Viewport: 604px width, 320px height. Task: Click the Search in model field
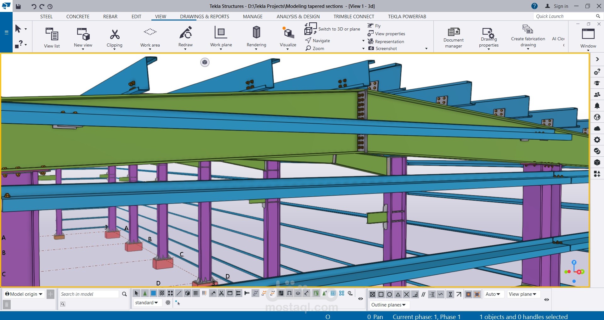[x=89, y=294]
